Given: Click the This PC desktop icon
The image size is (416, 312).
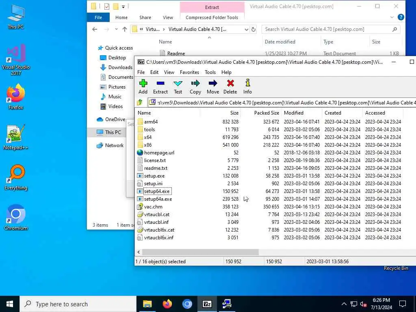Looking at the screenshot, I should [x=16, y=16].
